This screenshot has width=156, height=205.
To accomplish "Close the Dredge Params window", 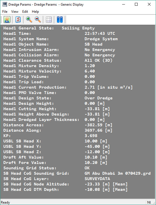I will click(x=149, y=4).
